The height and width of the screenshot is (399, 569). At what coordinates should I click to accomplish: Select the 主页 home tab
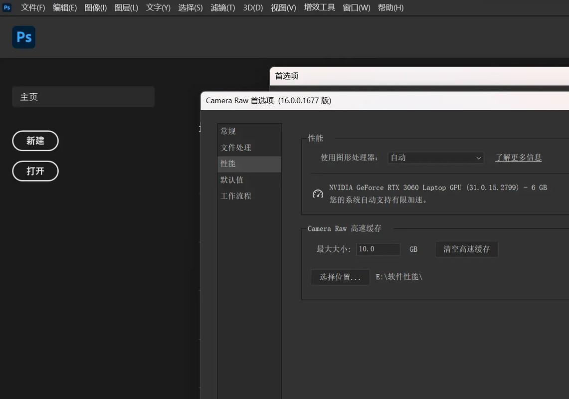tap(83, 97)
